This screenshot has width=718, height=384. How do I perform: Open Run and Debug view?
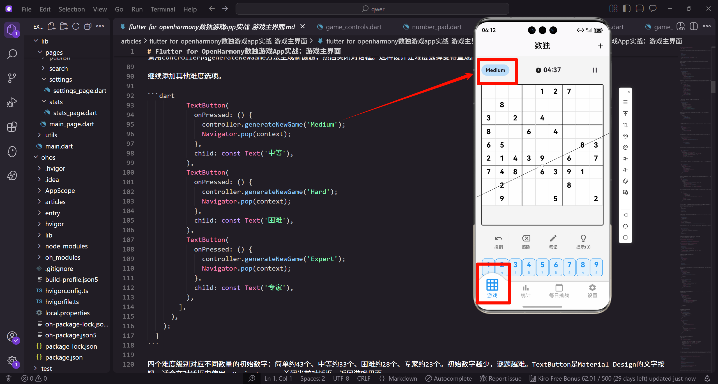pos(12,102)
